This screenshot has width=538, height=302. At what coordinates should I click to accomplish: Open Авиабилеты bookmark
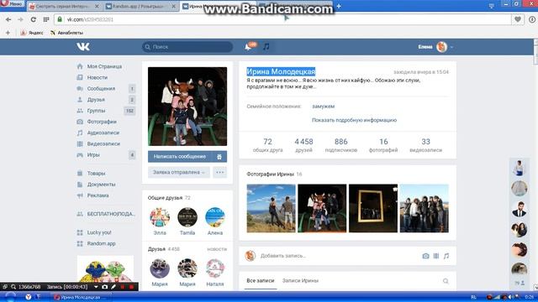66,33
